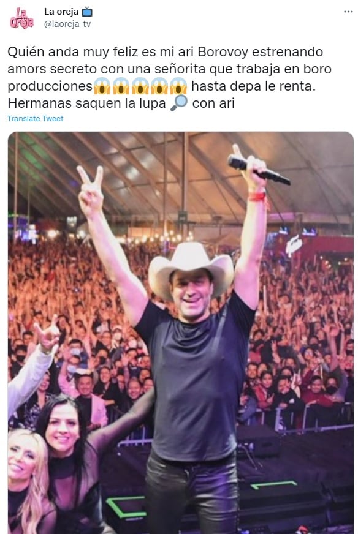Image resolution: width=358 pixels, height=534 pixels.
Task: Click the TV emoji beside La oreja name
Action: click(x=87, y=12)
